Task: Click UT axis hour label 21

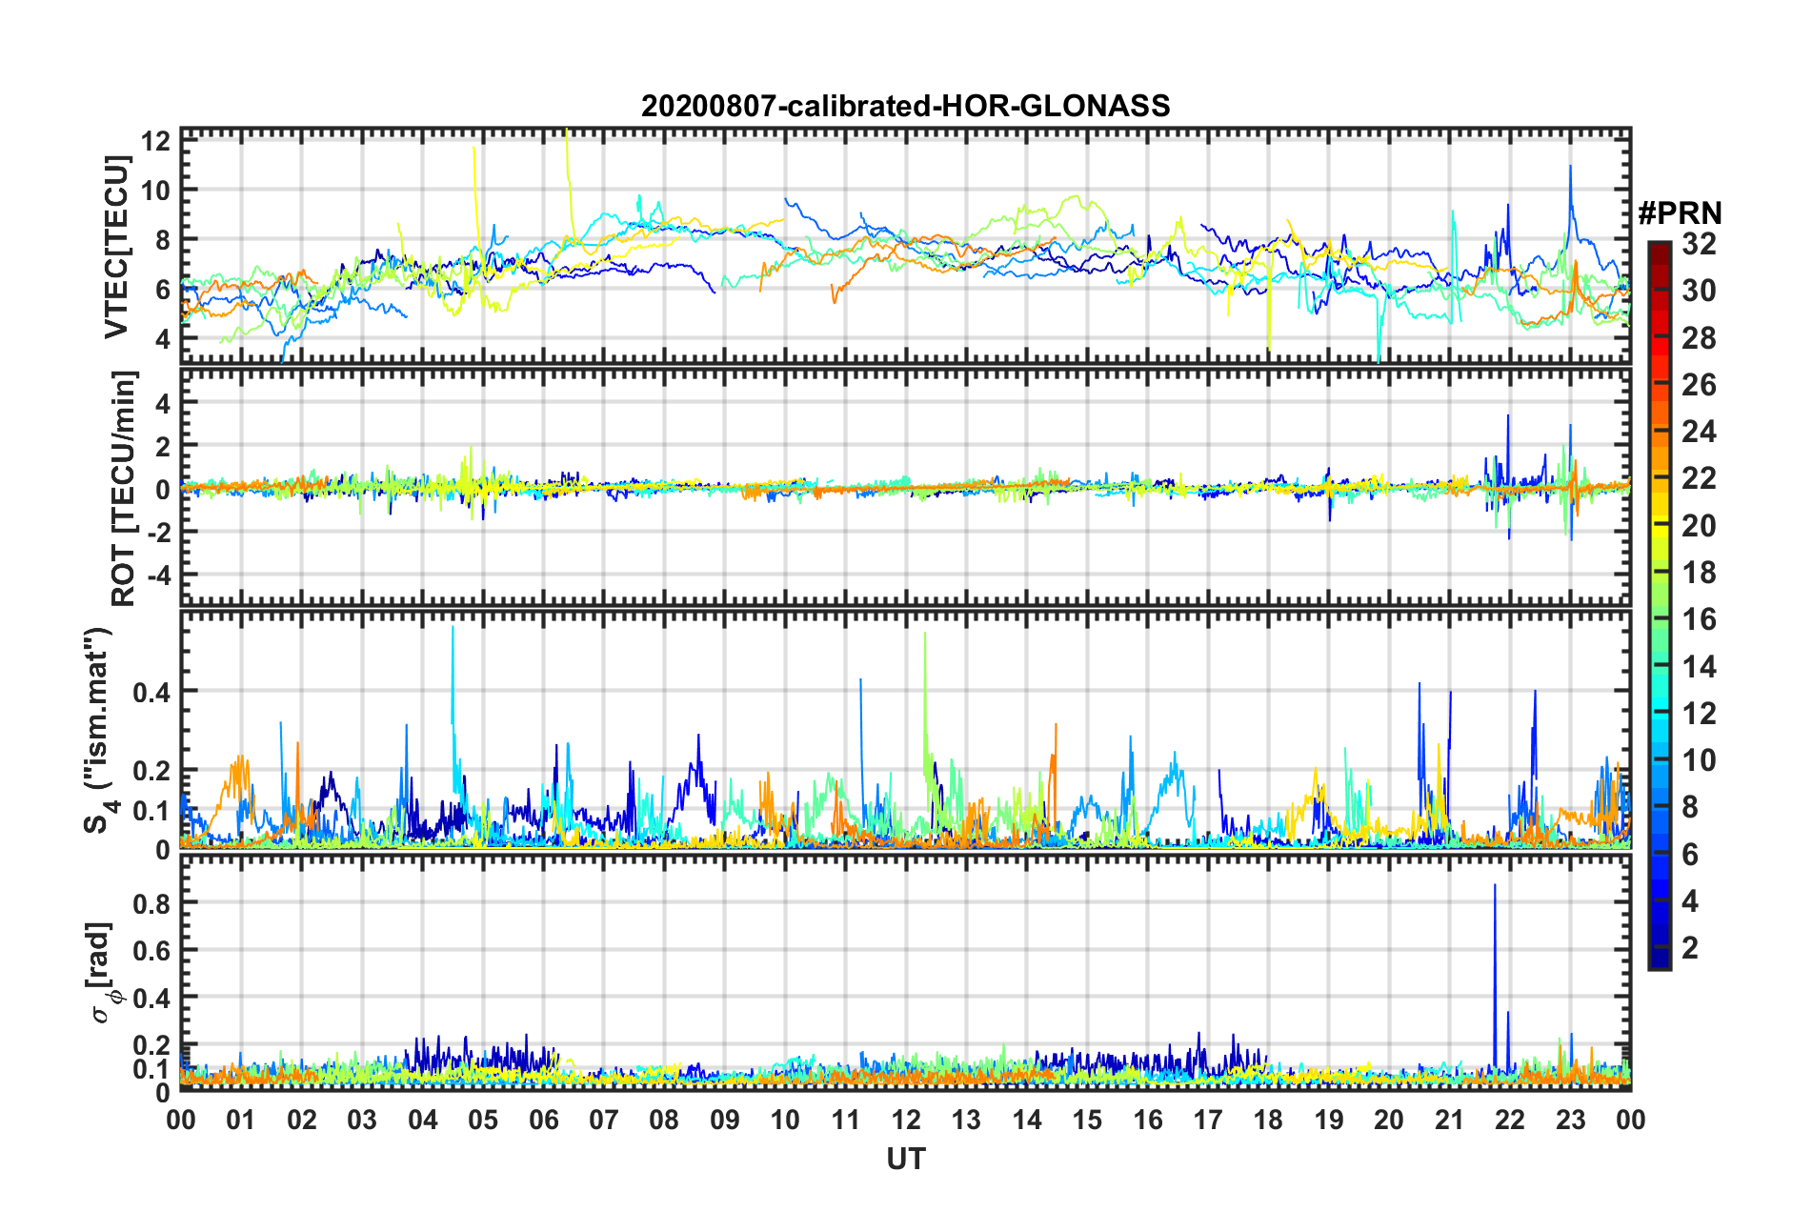Action: pos(1450,1120)
